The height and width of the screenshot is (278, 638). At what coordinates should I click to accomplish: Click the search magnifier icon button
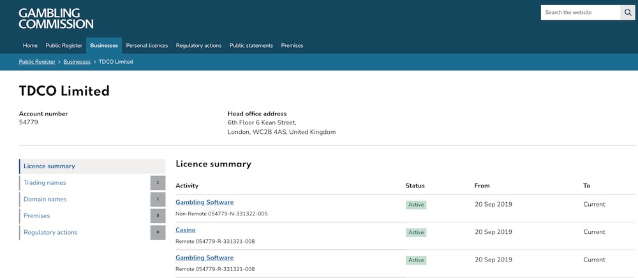coord(628,13)
